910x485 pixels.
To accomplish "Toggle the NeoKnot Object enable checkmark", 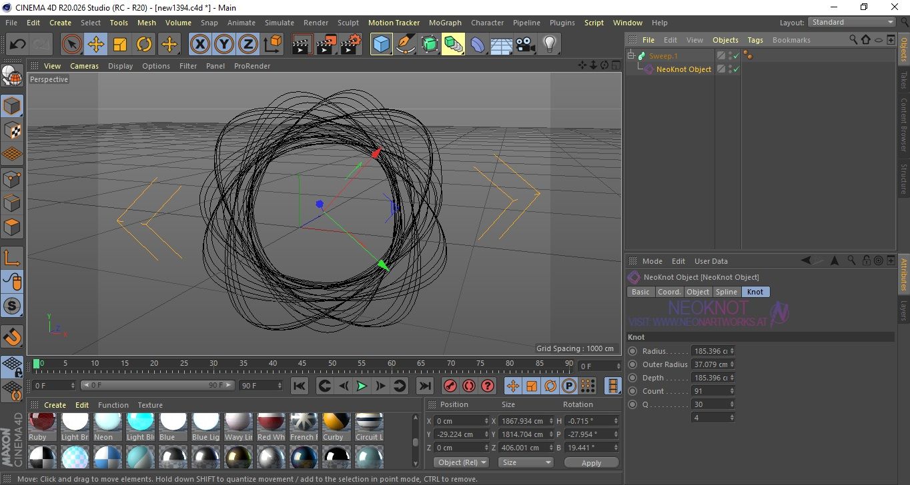I will 737,69.
